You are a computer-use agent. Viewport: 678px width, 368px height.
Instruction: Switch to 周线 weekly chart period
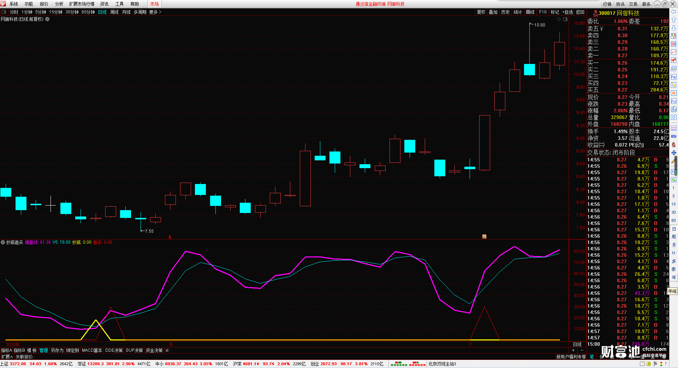[114, 12]
